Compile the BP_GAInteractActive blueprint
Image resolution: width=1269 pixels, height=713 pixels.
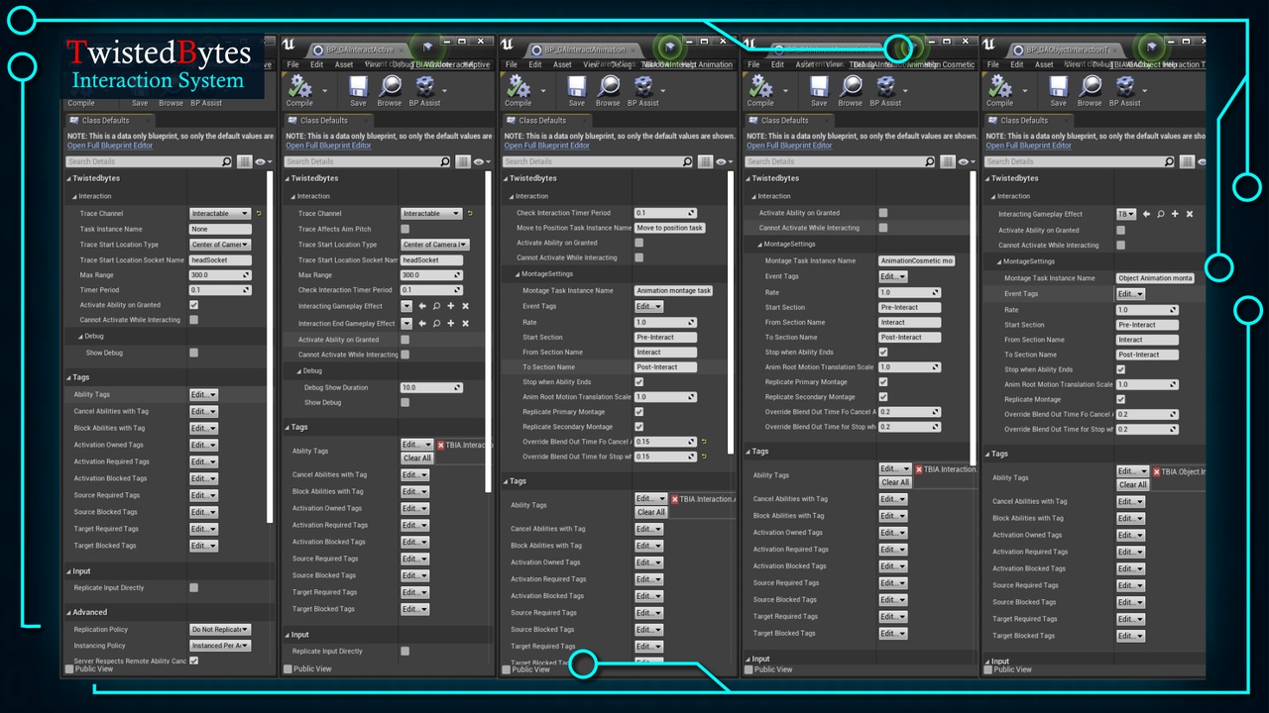point(299,90)
